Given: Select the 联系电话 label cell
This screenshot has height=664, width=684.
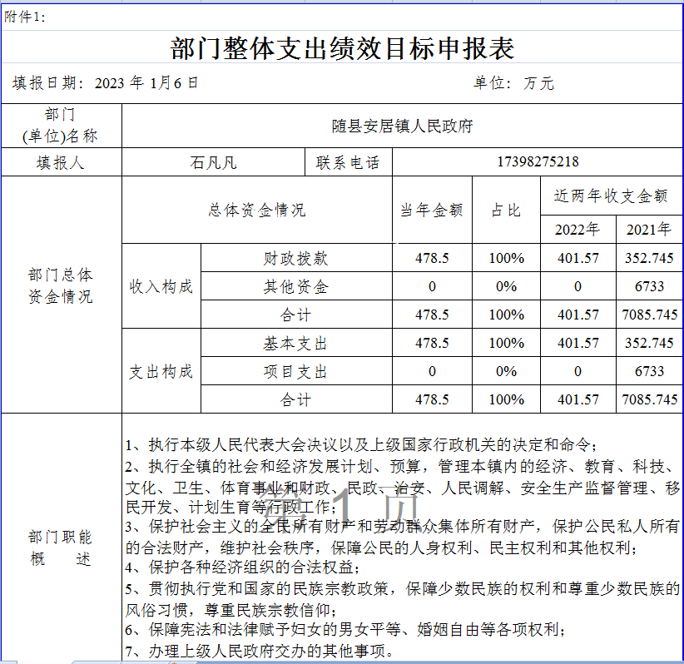Looking at the screenshot, I should tap(348, 162).
